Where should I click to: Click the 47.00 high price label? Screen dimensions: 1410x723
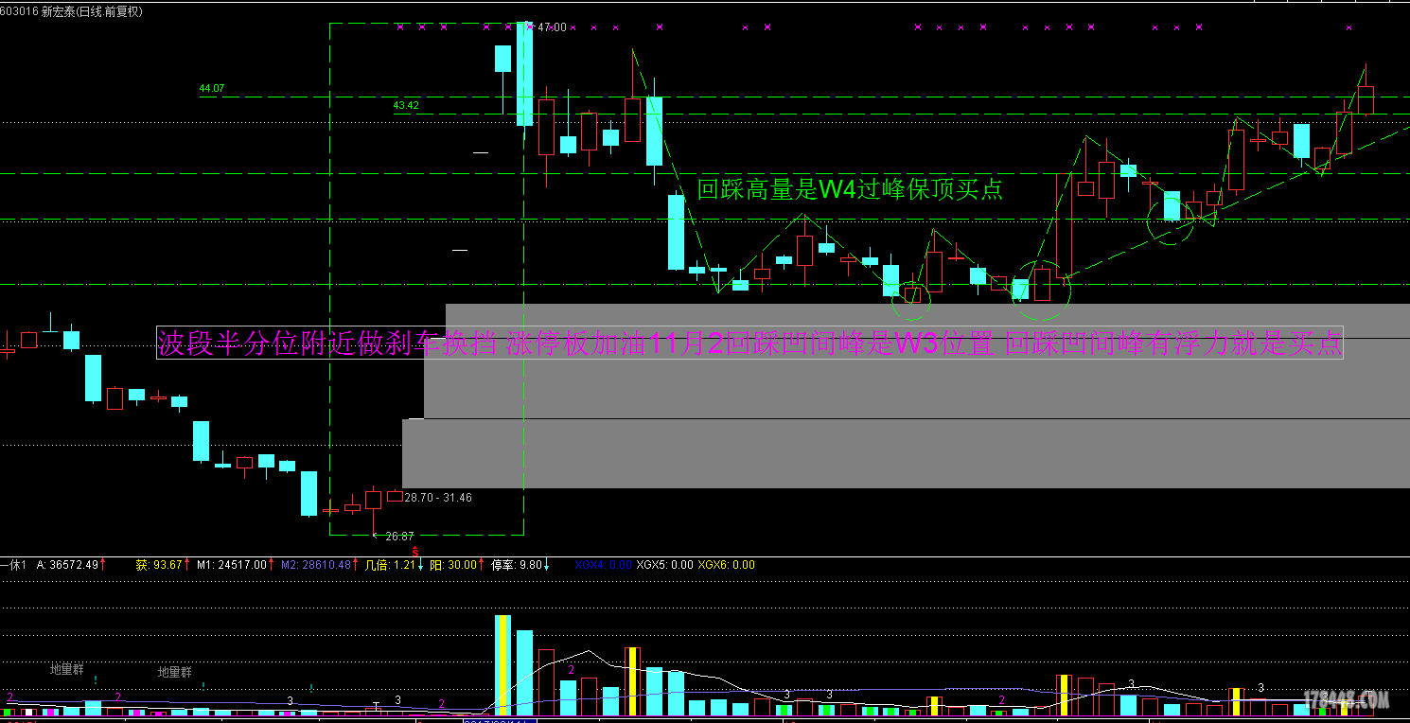tap(552, 27)
